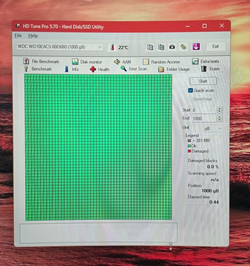
Task: Click the Random Access tab icon
Action: 146,62
